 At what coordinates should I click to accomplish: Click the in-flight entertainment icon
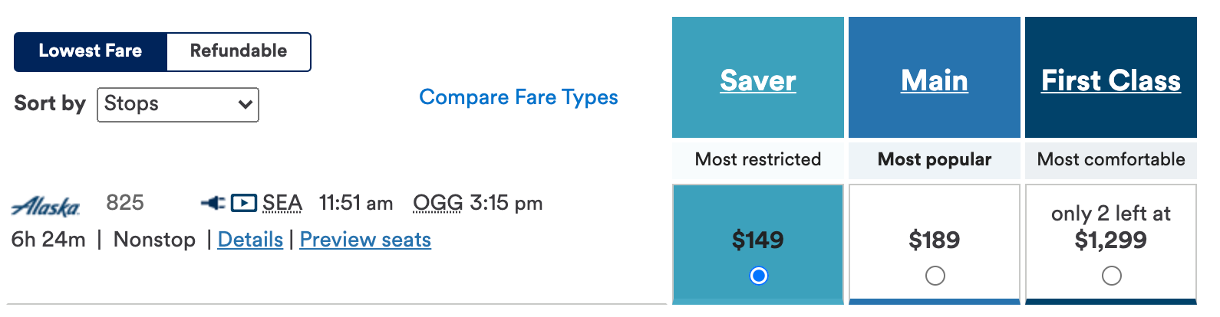click(243, 203)
